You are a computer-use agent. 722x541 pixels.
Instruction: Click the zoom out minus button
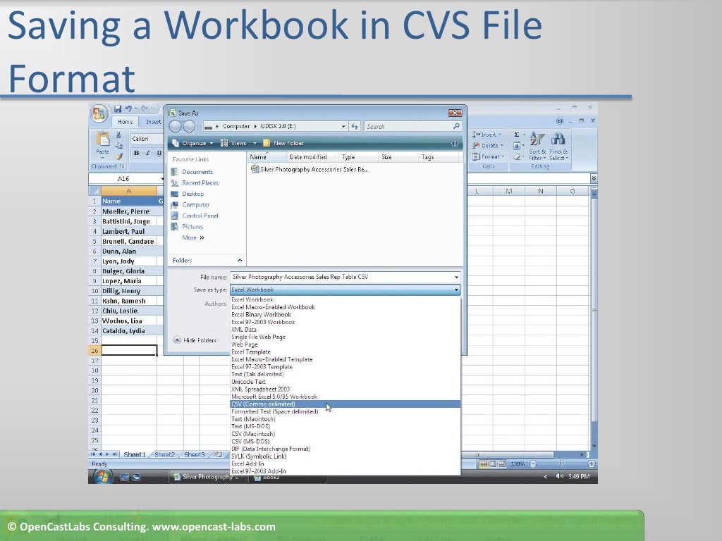(533, 464)
